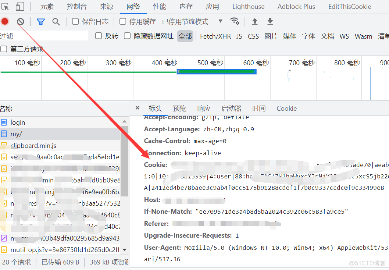The image size is (389, 270).
Task: Clear the network log icon
Action: (21, 22)
